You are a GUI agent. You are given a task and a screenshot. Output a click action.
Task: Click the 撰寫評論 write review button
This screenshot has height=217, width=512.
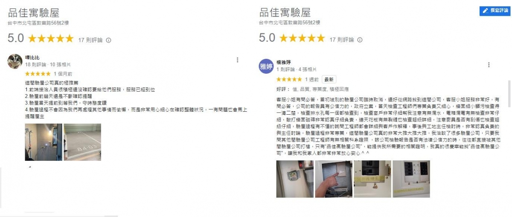(495, 11)
